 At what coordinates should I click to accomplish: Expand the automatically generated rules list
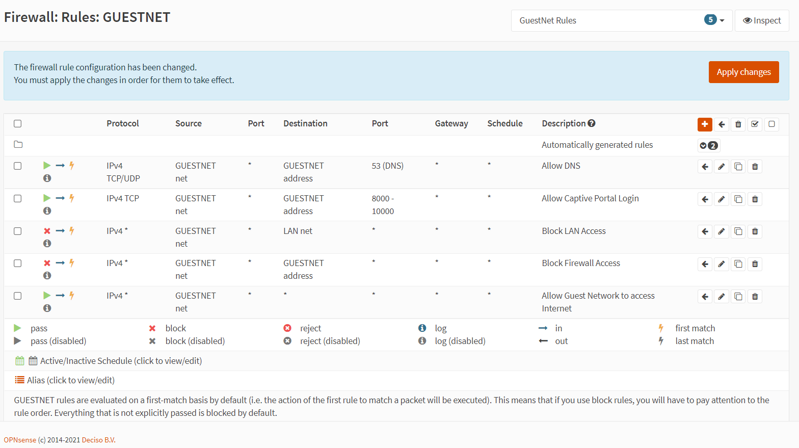pyautogui.click(x=708, y=146)
